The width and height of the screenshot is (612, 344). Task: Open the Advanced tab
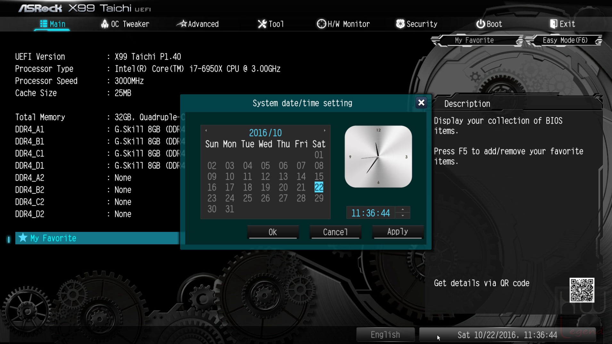[198, 24]
